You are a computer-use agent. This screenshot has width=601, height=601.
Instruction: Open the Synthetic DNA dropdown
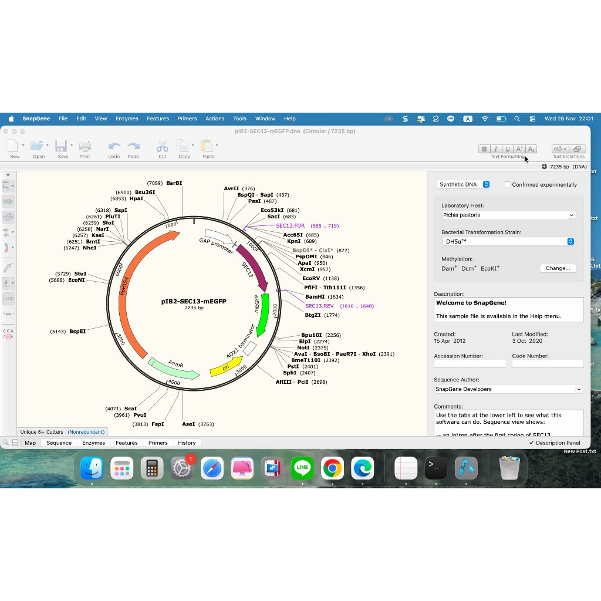tap(464, 184)
